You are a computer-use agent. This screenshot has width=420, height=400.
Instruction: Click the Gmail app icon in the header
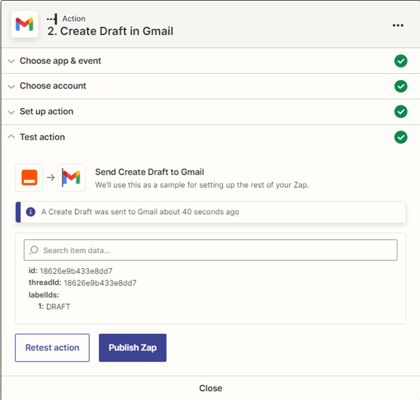[x=24, y=24]
